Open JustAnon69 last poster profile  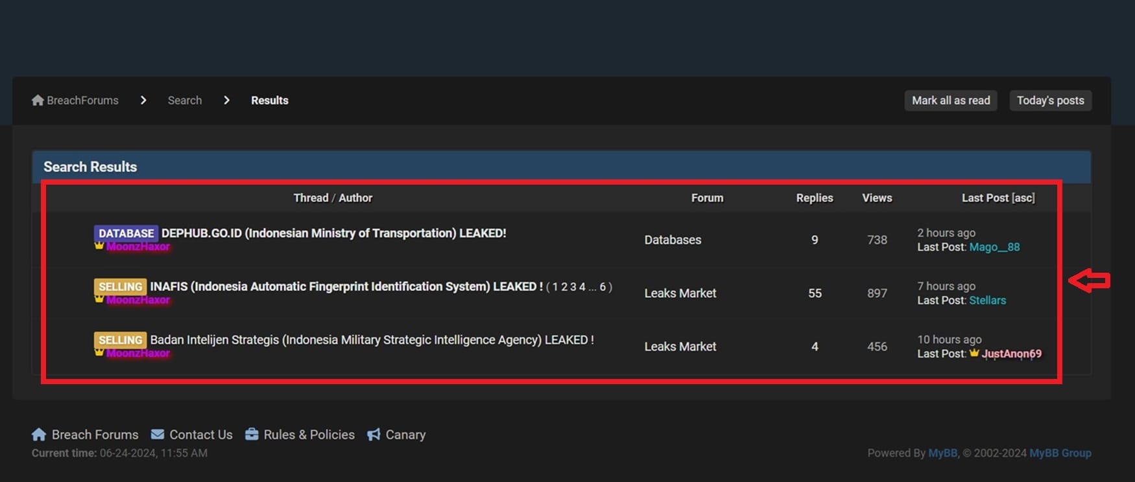coord(1012,354)
